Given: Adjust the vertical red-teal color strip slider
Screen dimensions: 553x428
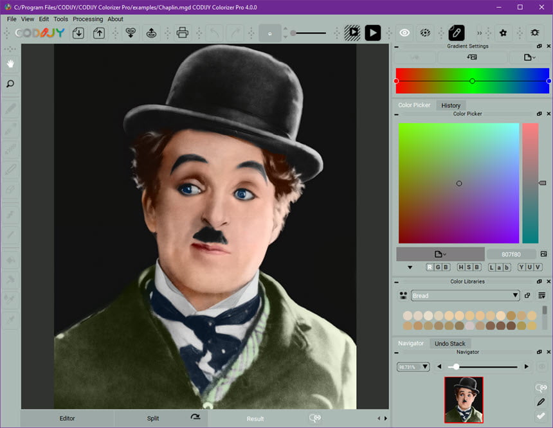Looking at the screenshot, I should click(543, 183).
